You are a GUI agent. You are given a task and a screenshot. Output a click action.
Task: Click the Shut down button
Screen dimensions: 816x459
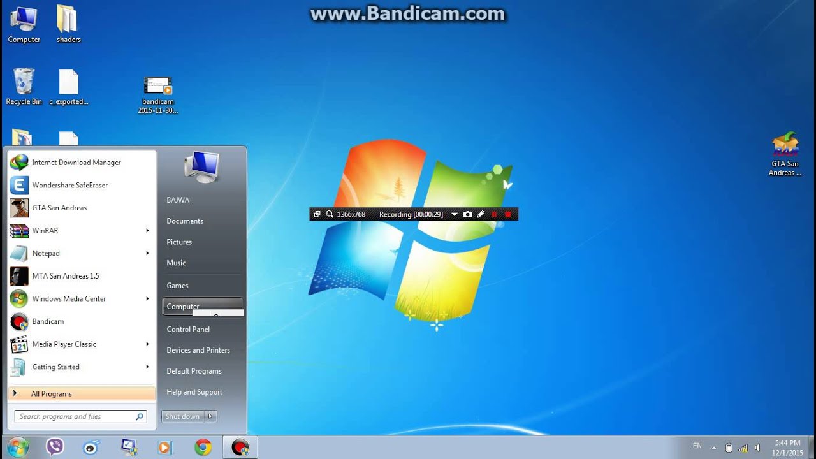pos(183,416)
